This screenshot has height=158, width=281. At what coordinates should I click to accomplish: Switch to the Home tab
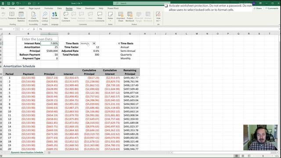tap(12, 8)
